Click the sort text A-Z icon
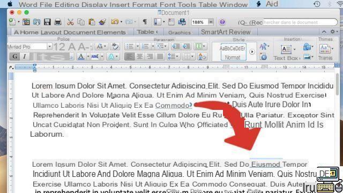The width and height of the screenshot is (343, 193). 202,57
